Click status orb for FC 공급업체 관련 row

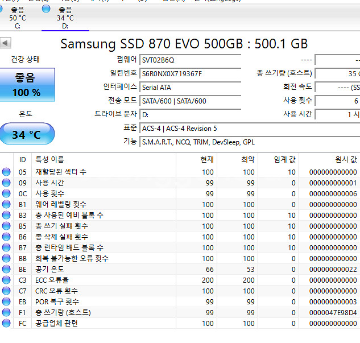(6, 323)
